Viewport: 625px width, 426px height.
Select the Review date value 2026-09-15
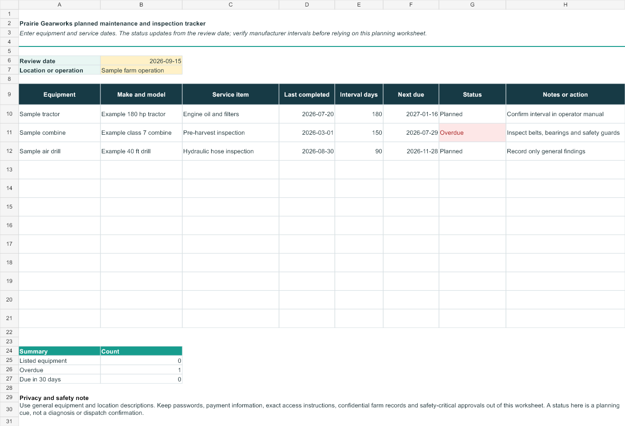[x=141, y=61]
